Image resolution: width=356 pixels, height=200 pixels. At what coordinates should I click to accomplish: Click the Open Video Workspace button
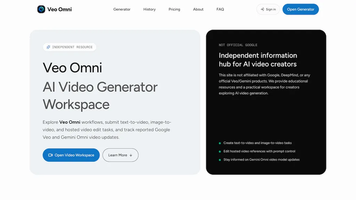pyautogui.click(x=71, y=155)
